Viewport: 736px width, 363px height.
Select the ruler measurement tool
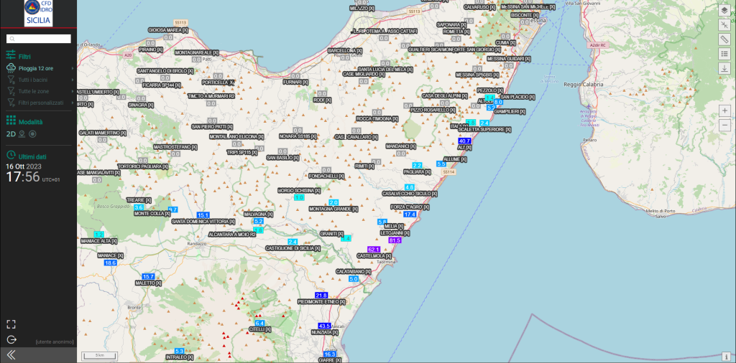pos(724,39)
